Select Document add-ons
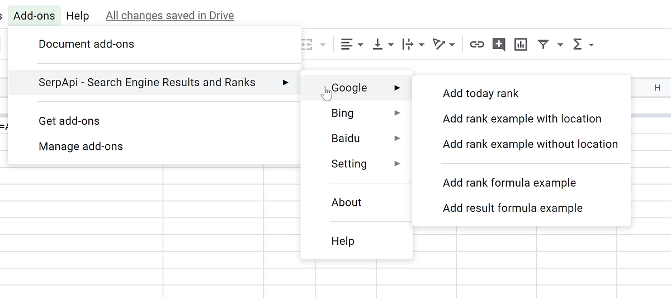This screenshot has height=298, width=671. click(x=155, y=44)
